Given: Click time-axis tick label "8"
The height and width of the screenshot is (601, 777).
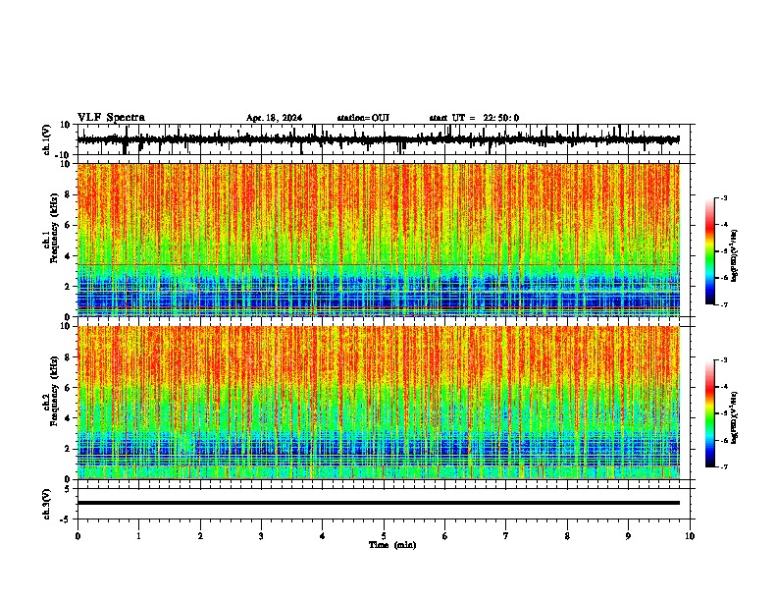Looking at the screenshot, I should coord(567,536).
